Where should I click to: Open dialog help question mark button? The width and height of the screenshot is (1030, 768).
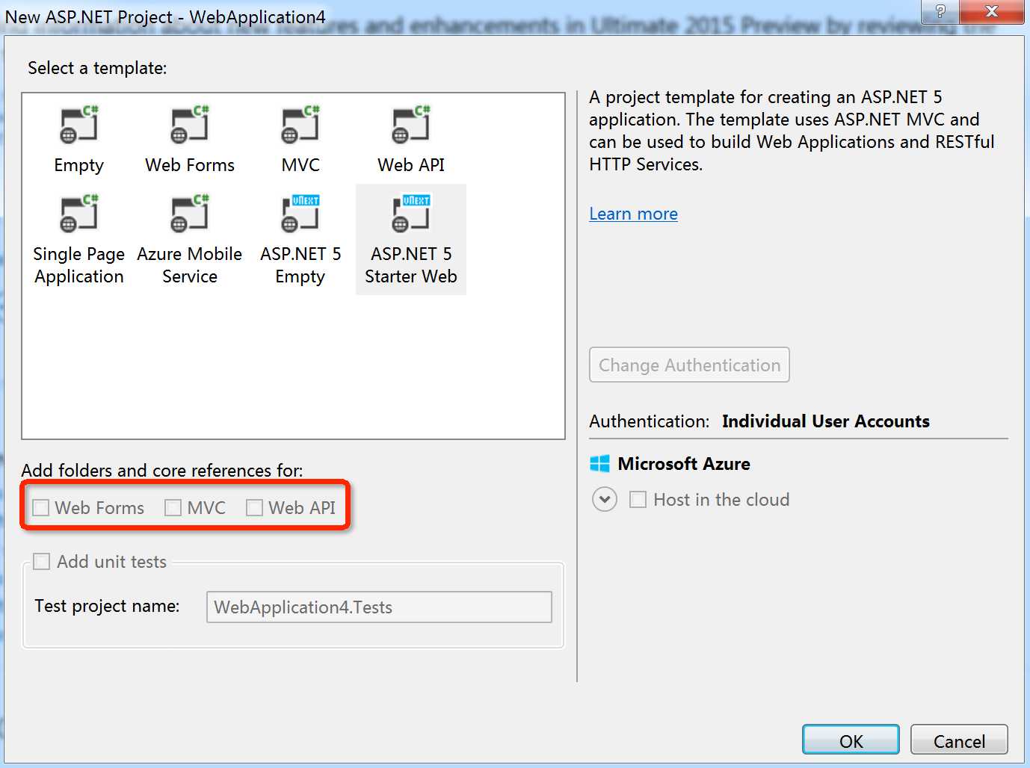click(940, 10)
